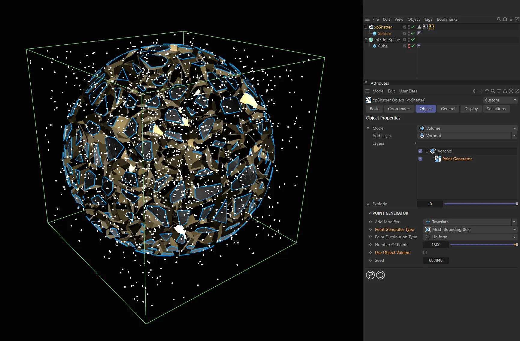The height and width of the screenshot is (341, 520).
Task: Uncheck the Point Generator layer checkbox
Action: tap(420, 159)
